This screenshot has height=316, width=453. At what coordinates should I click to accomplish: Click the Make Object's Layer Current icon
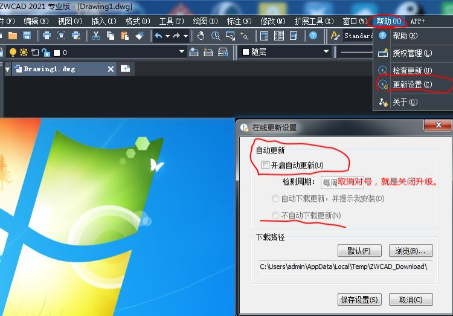(x=194, y=53)
